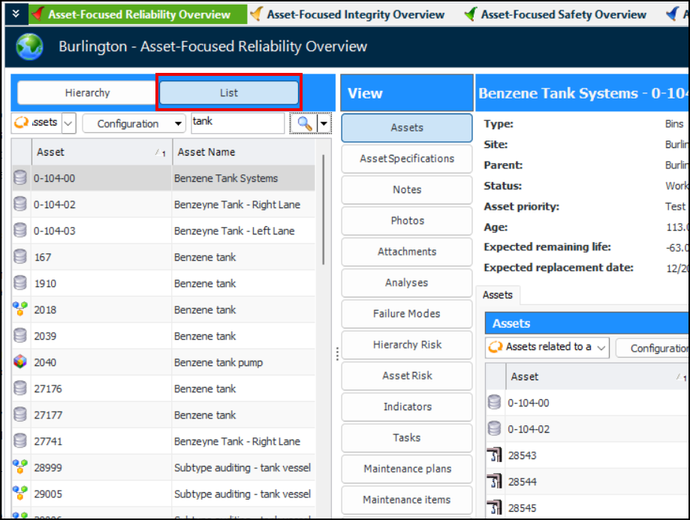Click the tank icon for asset 0-104-00
The height and width of the screenshot is (520, 690).
[20, 178]
